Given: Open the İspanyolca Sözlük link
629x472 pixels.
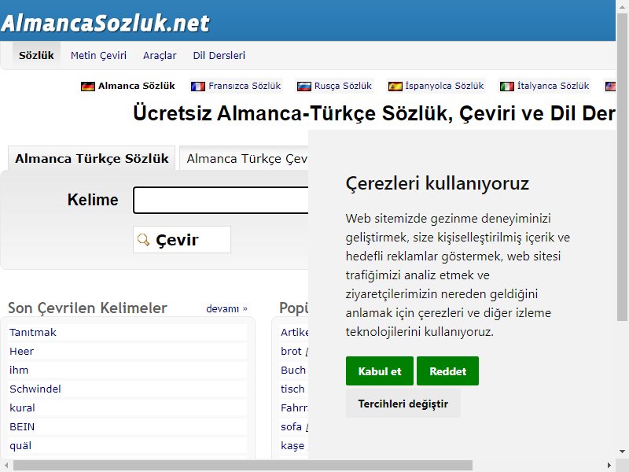Looking at the screenshot, I should point(444,86).
